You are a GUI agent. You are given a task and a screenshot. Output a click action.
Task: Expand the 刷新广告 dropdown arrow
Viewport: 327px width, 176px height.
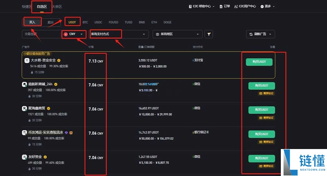(x=270, y=34)
